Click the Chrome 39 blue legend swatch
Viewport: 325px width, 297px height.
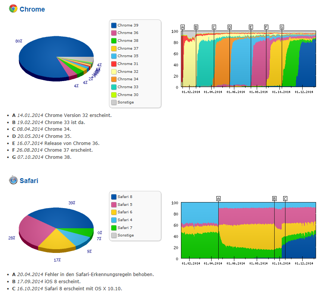point(114,25)
